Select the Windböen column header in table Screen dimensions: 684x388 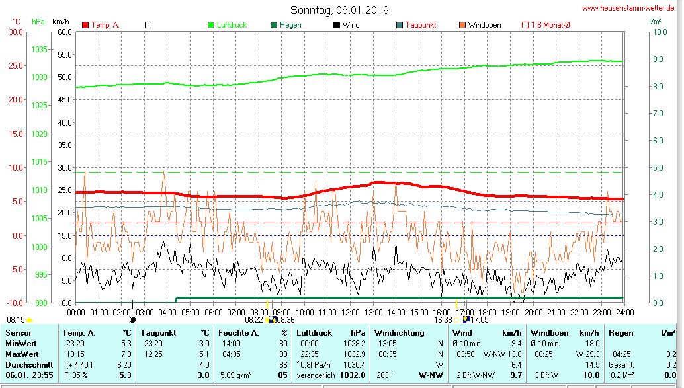pyautogui.click(x=546, y=333)
